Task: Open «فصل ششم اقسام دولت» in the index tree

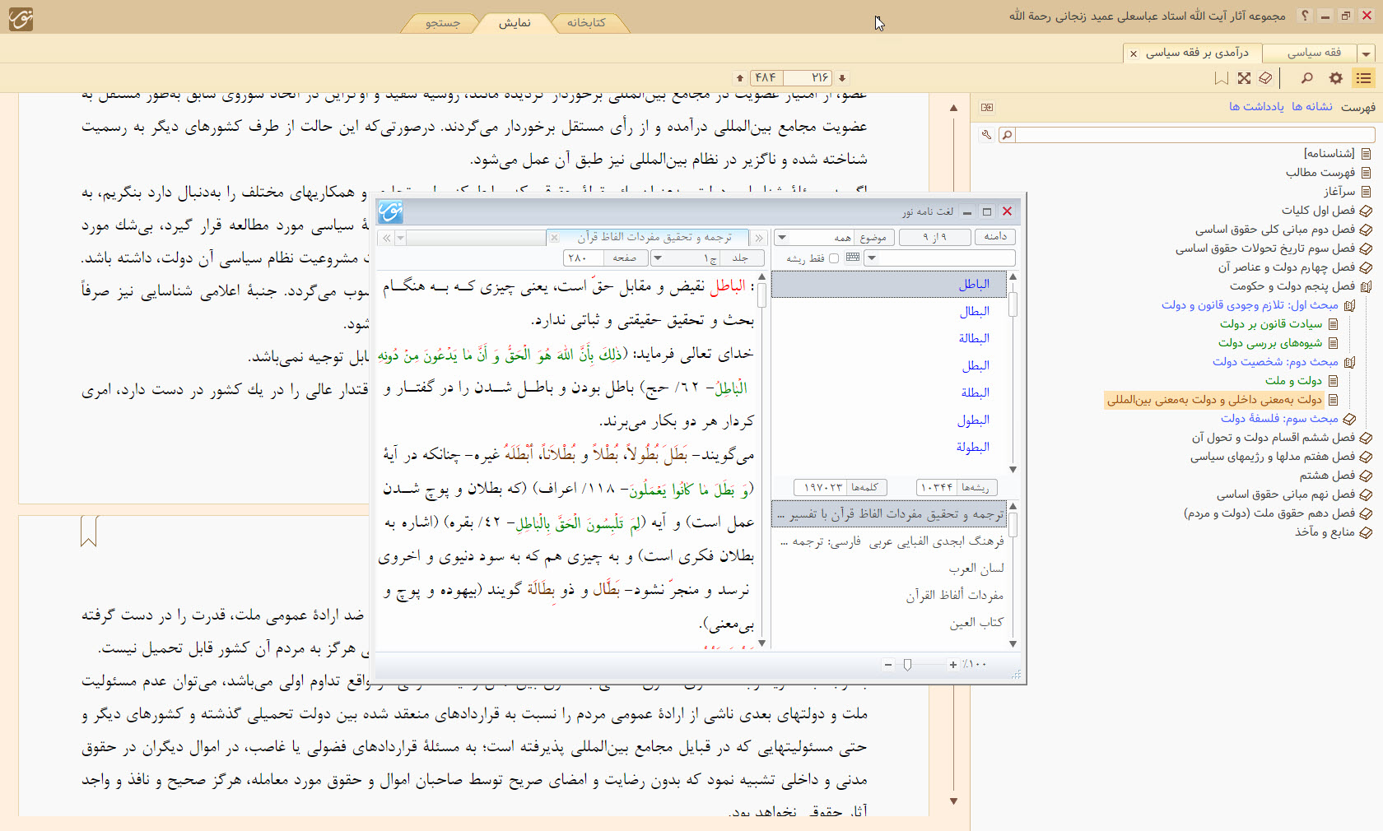Action: click(x=1273, y=438)
